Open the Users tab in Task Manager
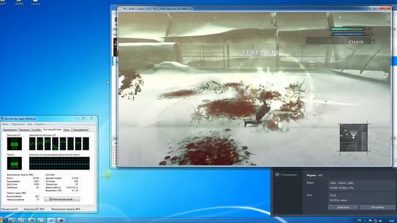Viewport: 397px width, 223px height. click(x=80, y=129)
